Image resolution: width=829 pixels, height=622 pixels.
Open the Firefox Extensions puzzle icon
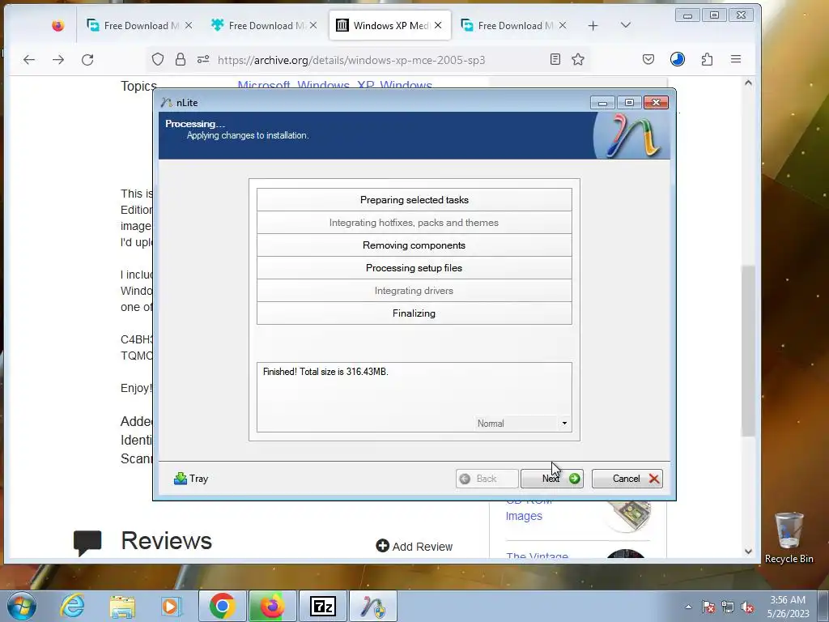(707, 59)
